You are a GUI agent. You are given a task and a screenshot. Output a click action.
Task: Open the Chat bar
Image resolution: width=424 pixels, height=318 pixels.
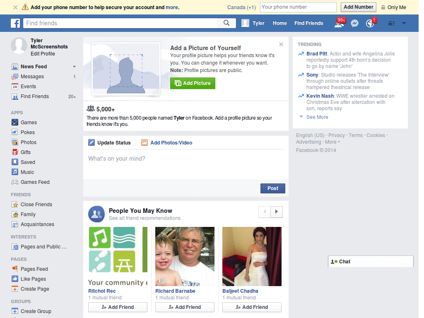[371, 262]
